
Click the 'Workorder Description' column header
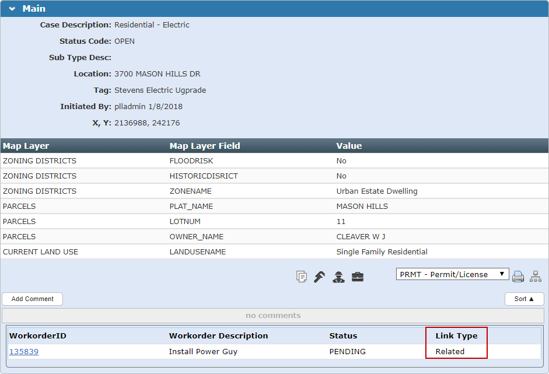[218, 336]
